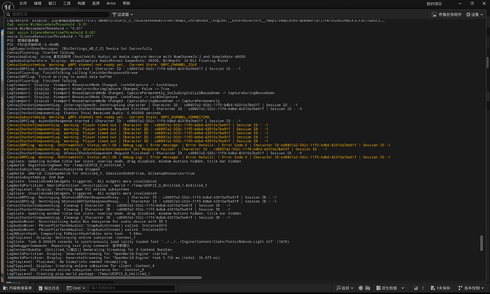Open the 帮助 menu
This screenshot has height=294, width=490.
pos(126,4)
